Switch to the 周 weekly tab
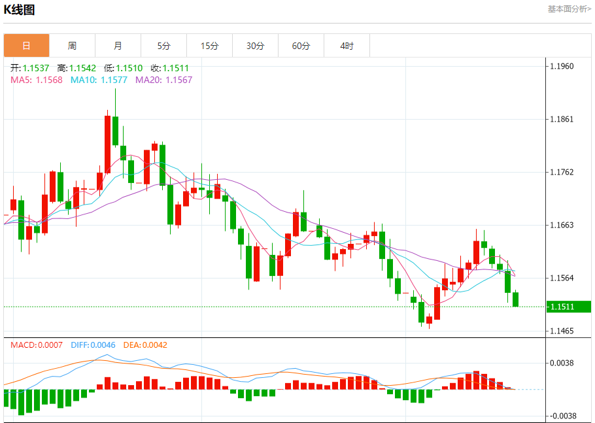The height and width of the screenshot is (423, 595). point(72,46)
